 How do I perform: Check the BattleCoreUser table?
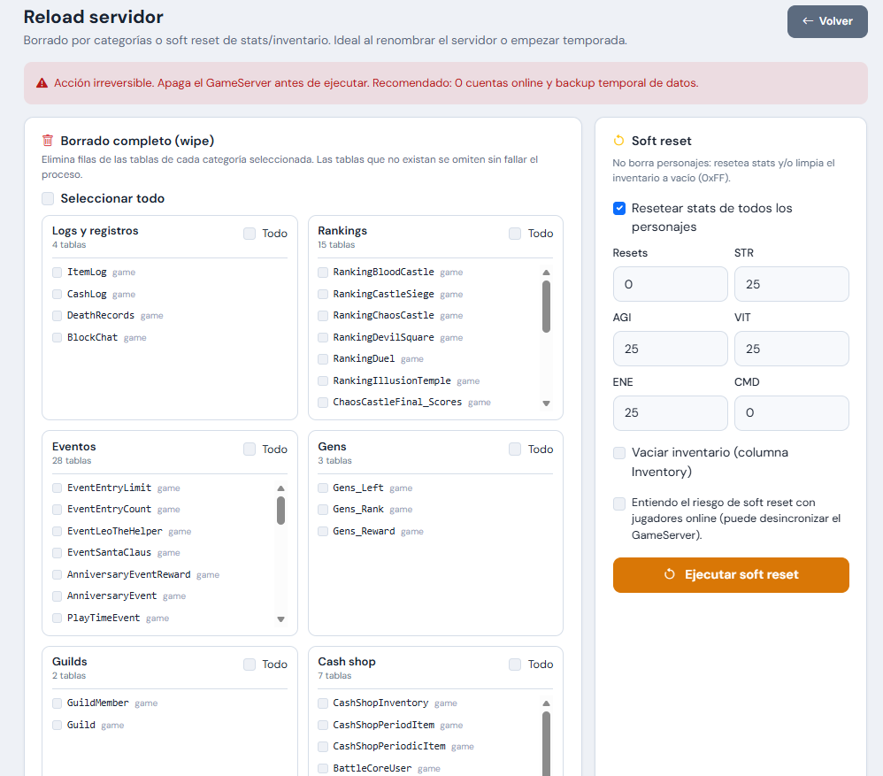[323, 768]
